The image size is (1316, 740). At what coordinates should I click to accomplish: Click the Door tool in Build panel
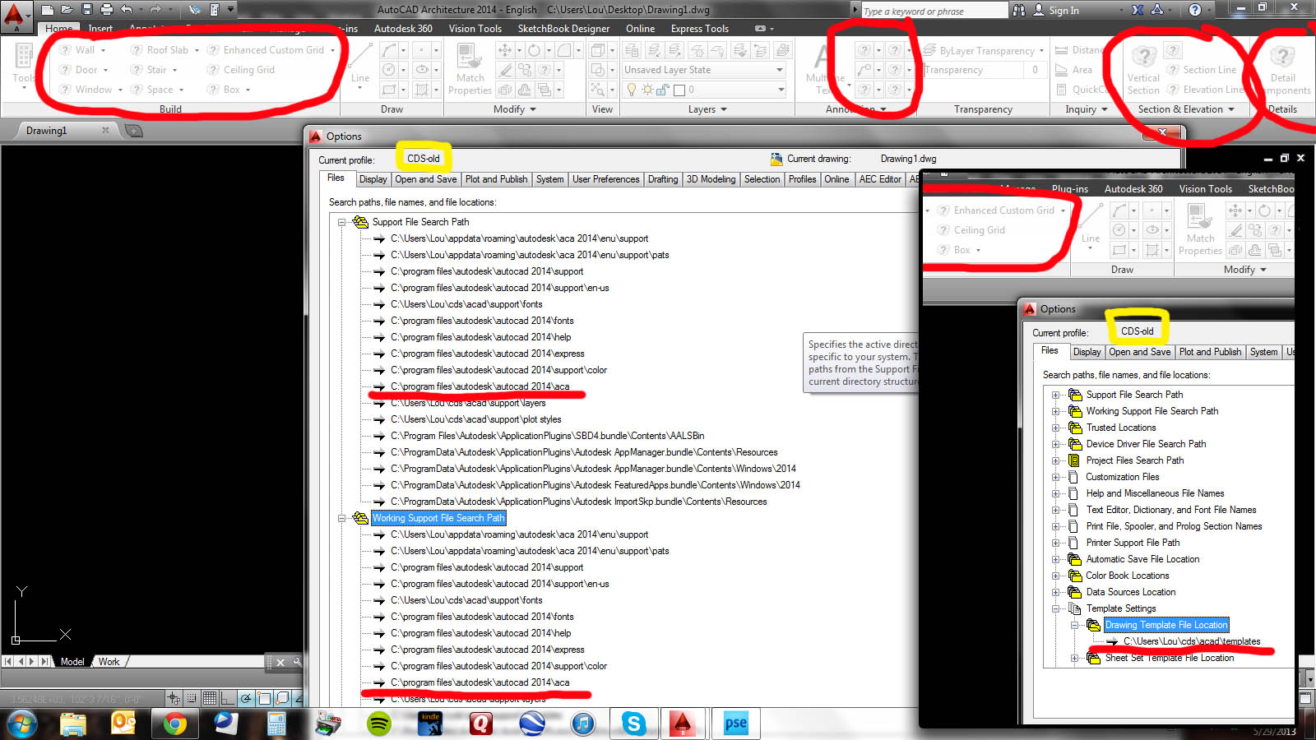point(78,70)
